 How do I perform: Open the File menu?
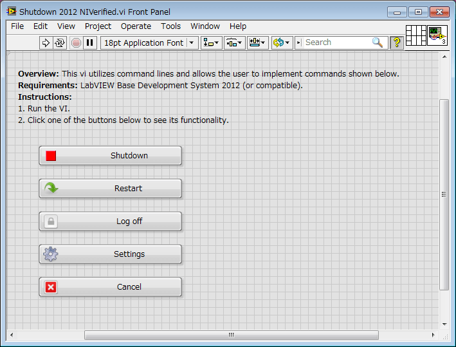click(x=17, y=26)
